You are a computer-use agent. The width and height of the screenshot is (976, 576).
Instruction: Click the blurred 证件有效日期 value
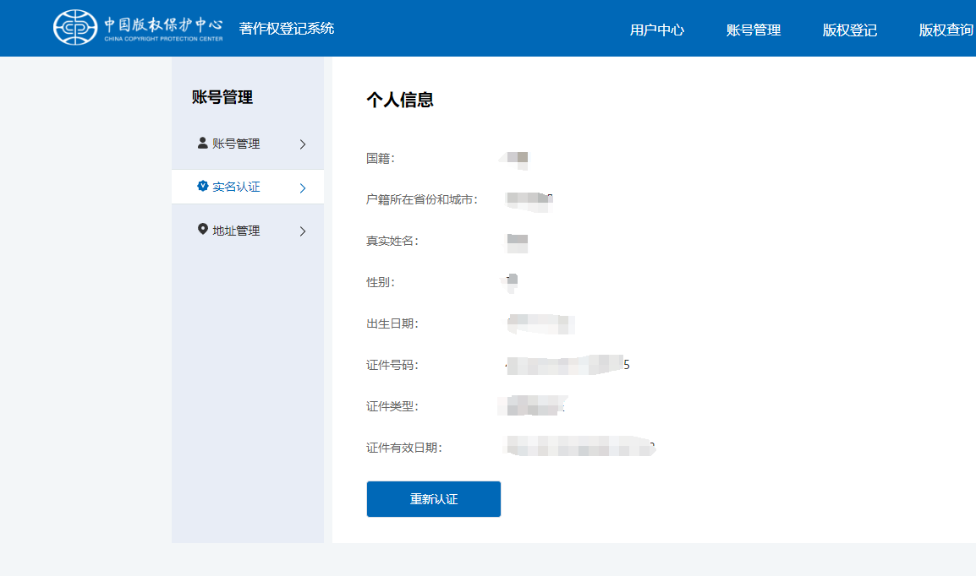pos(580,447)
